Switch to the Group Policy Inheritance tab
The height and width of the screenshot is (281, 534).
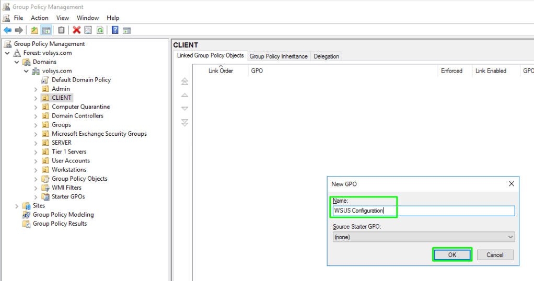tap(278, 56)
